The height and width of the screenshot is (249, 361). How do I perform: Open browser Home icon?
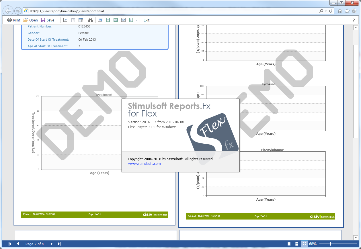(340, 11)
